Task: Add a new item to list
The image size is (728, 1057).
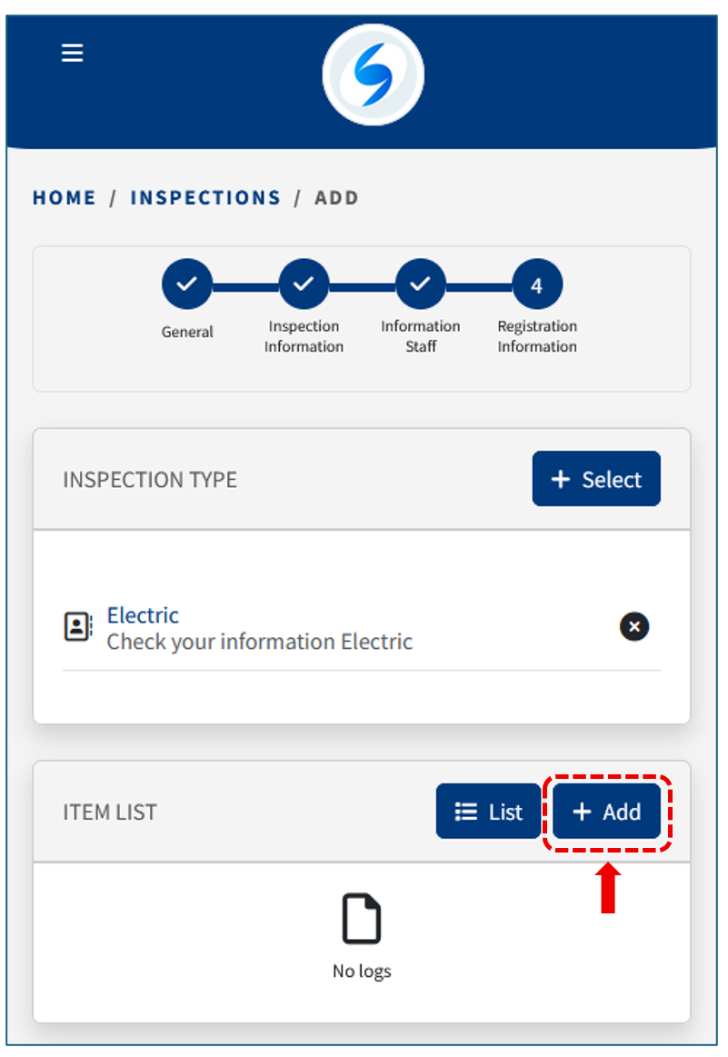Action: click(607, 812)
